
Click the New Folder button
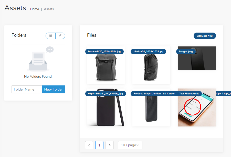point(53,89)
